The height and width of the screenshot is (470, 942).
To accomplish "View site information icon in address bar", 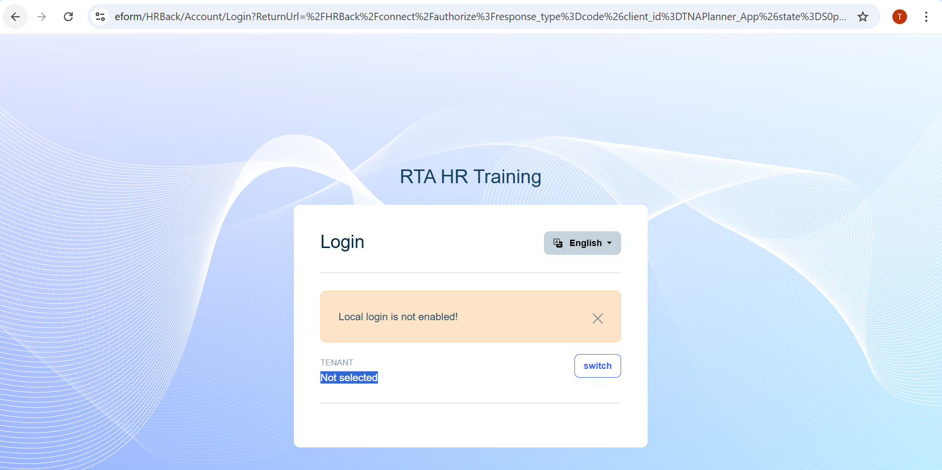I will click(100, 17).
